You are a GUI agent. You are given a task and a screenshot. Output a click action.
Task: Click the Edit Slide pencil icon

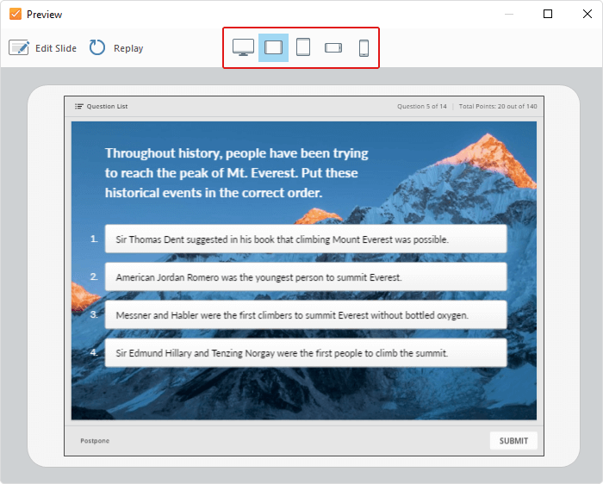pos(19,48)
